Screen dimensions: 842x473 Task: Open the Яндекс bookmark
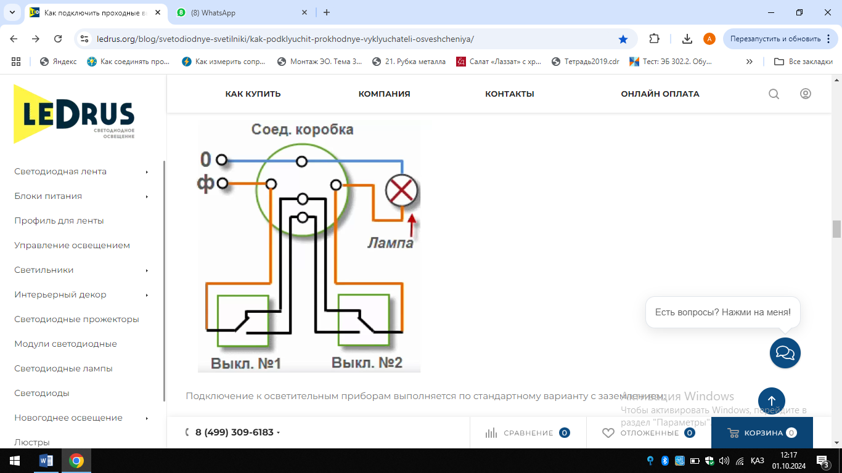point(59,62)
